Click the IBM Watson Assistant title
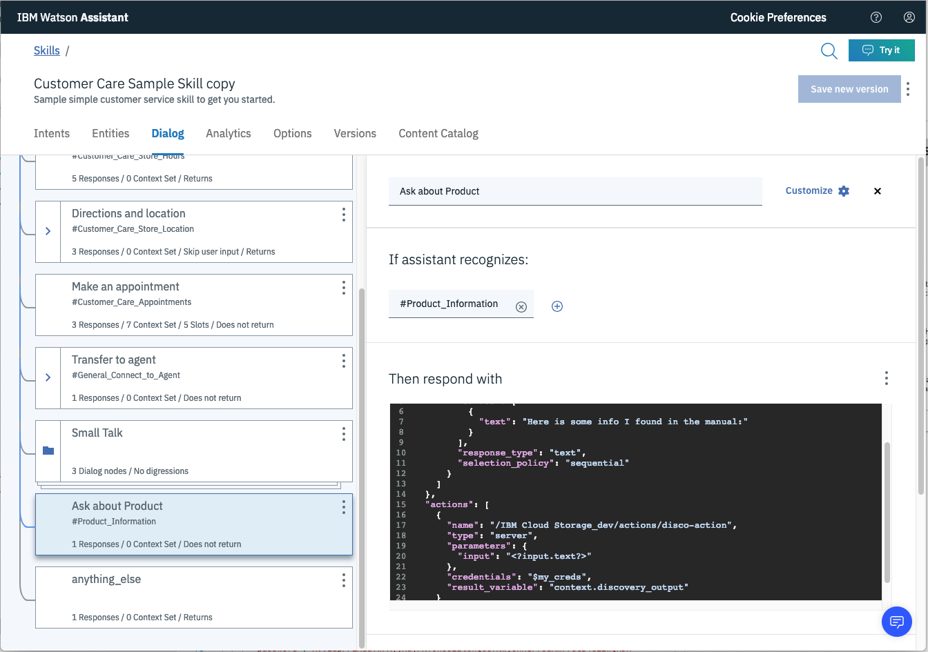Image resolution: width=928 pixels, height=652 pixels. click(72, 17)
